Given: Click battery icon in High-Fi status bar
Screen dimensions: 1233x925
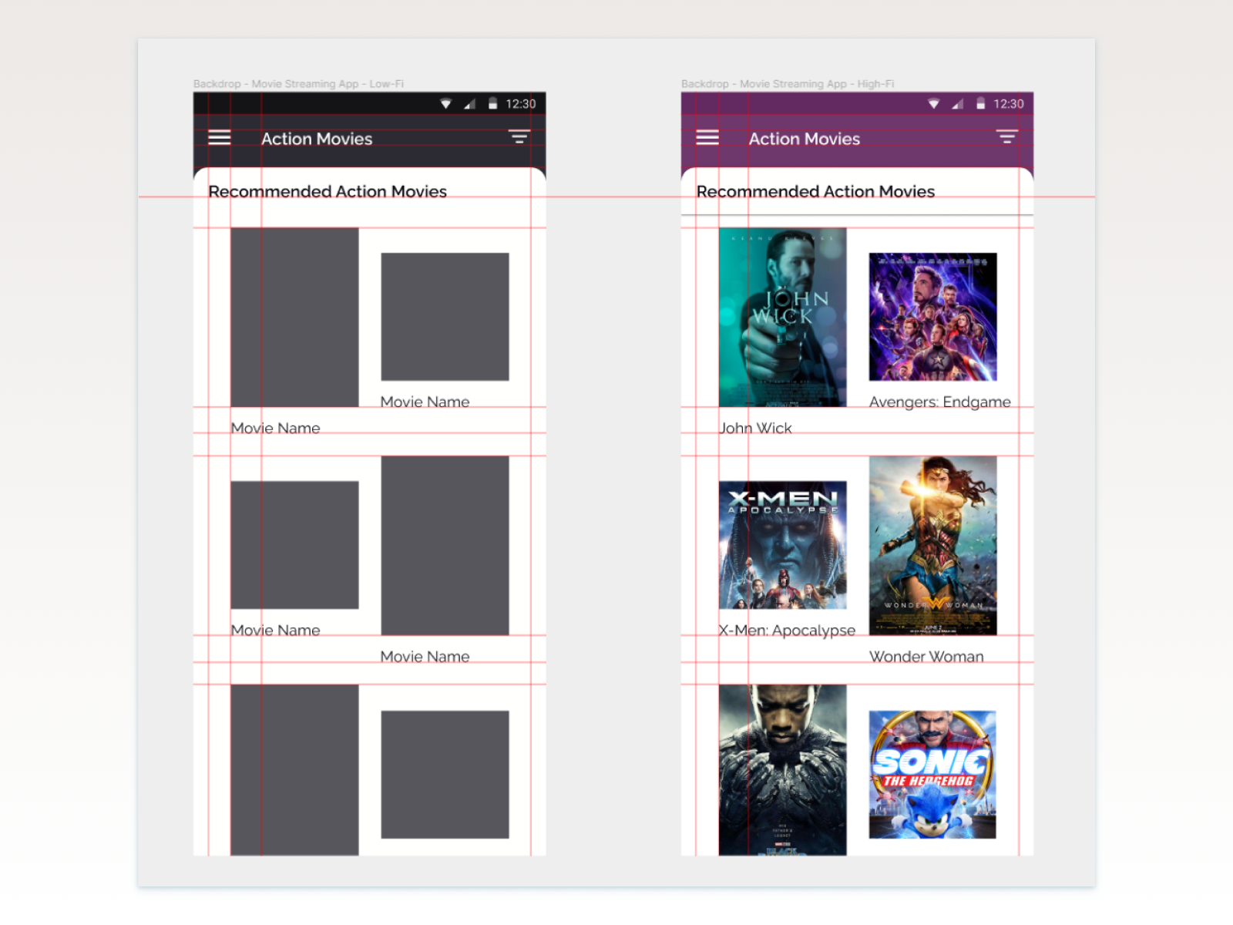Looking at the screenshot, I should click(980, 104).
